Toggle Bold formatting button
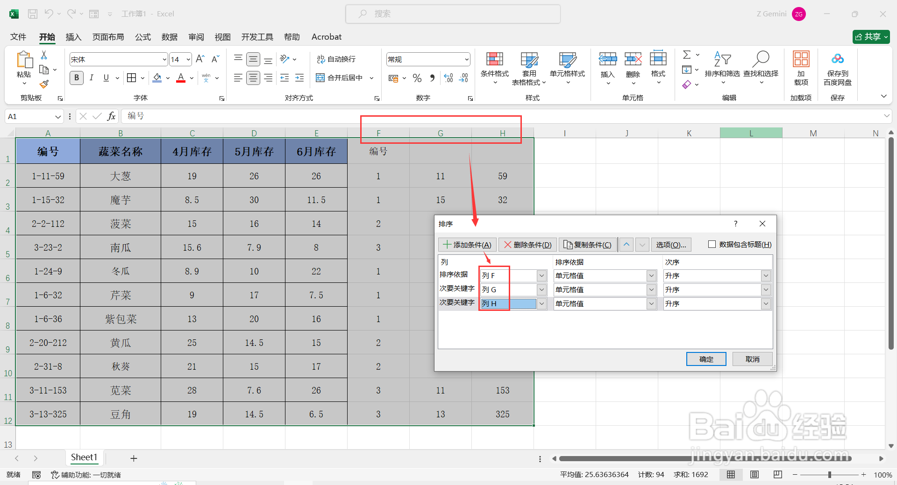 click(77, 78)
